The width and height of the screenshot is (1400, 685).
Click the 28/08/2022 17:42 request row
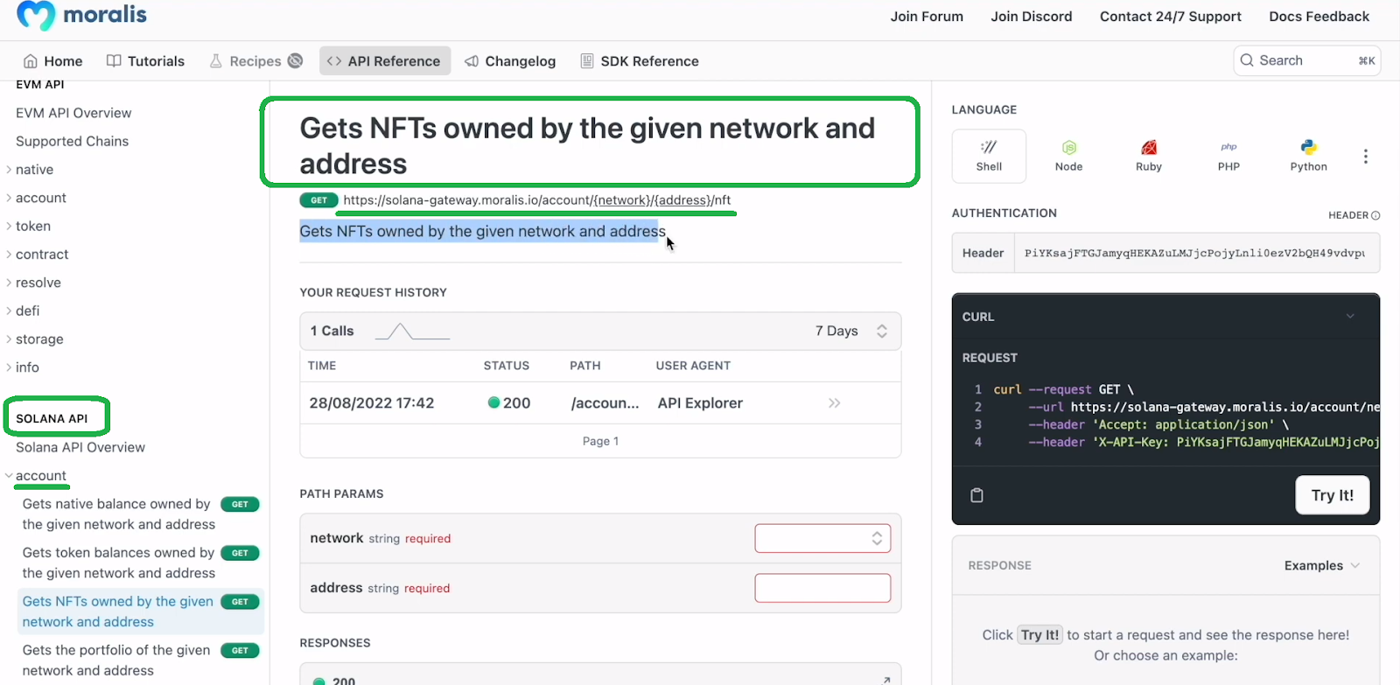pyautogui.click(x=600, y=403)
